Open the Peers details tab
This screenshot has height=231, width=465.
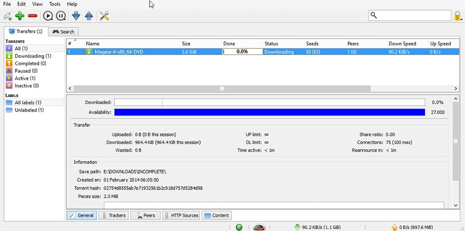[145, 216]
